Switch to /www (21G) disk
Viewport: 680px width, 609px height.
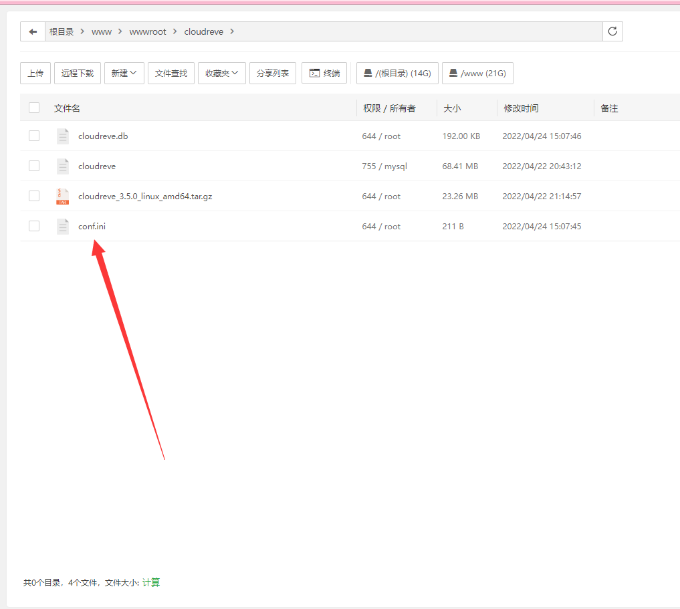pos(477,74)
